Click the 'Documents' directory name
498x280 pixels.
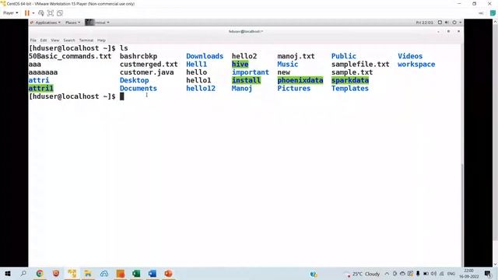click(x=139, y=88)
